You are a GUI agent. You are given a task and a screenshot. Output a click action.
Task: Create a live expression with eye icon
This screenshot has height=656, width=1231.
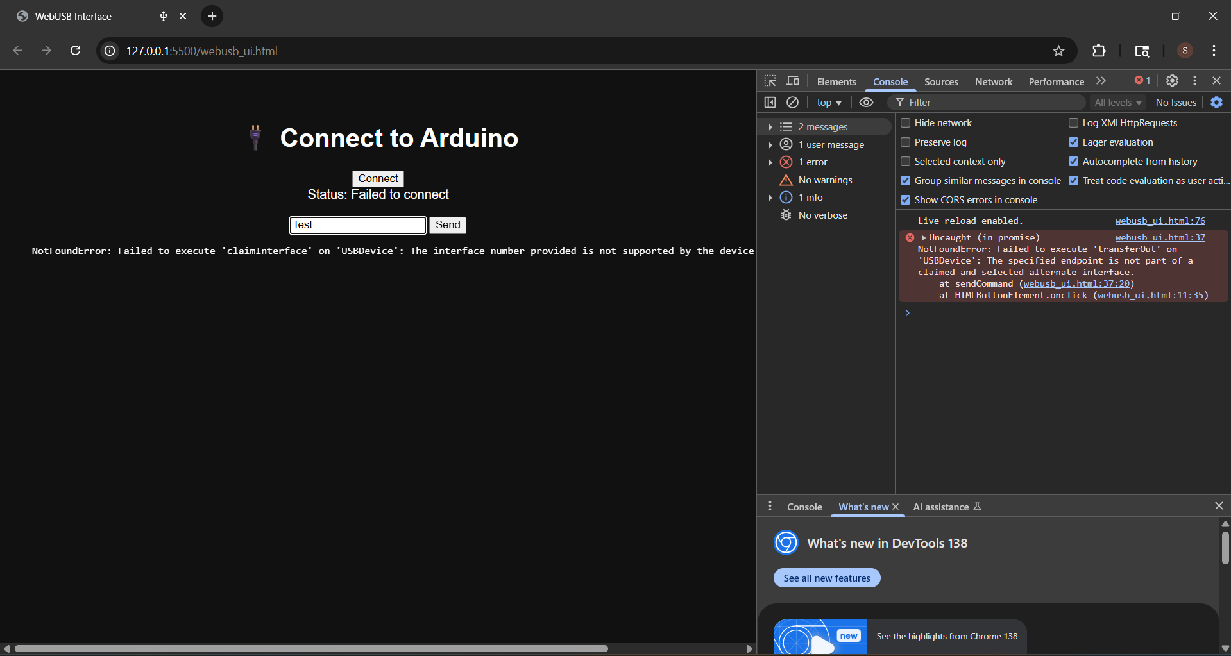point(866,102)
